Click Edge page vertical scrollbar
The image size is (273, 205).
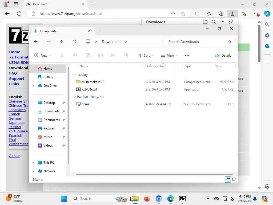coord(259,44)
